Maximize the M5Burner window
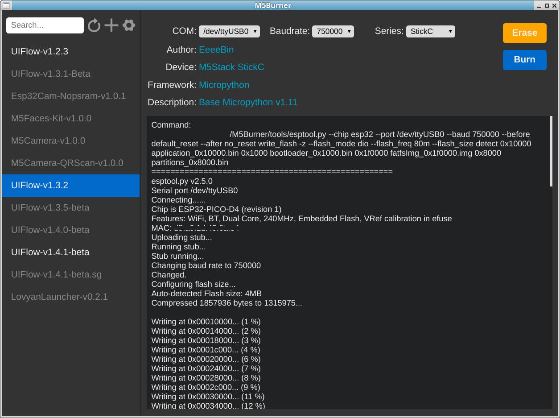This screenshot has width=560, height=418. coord(547,5)
